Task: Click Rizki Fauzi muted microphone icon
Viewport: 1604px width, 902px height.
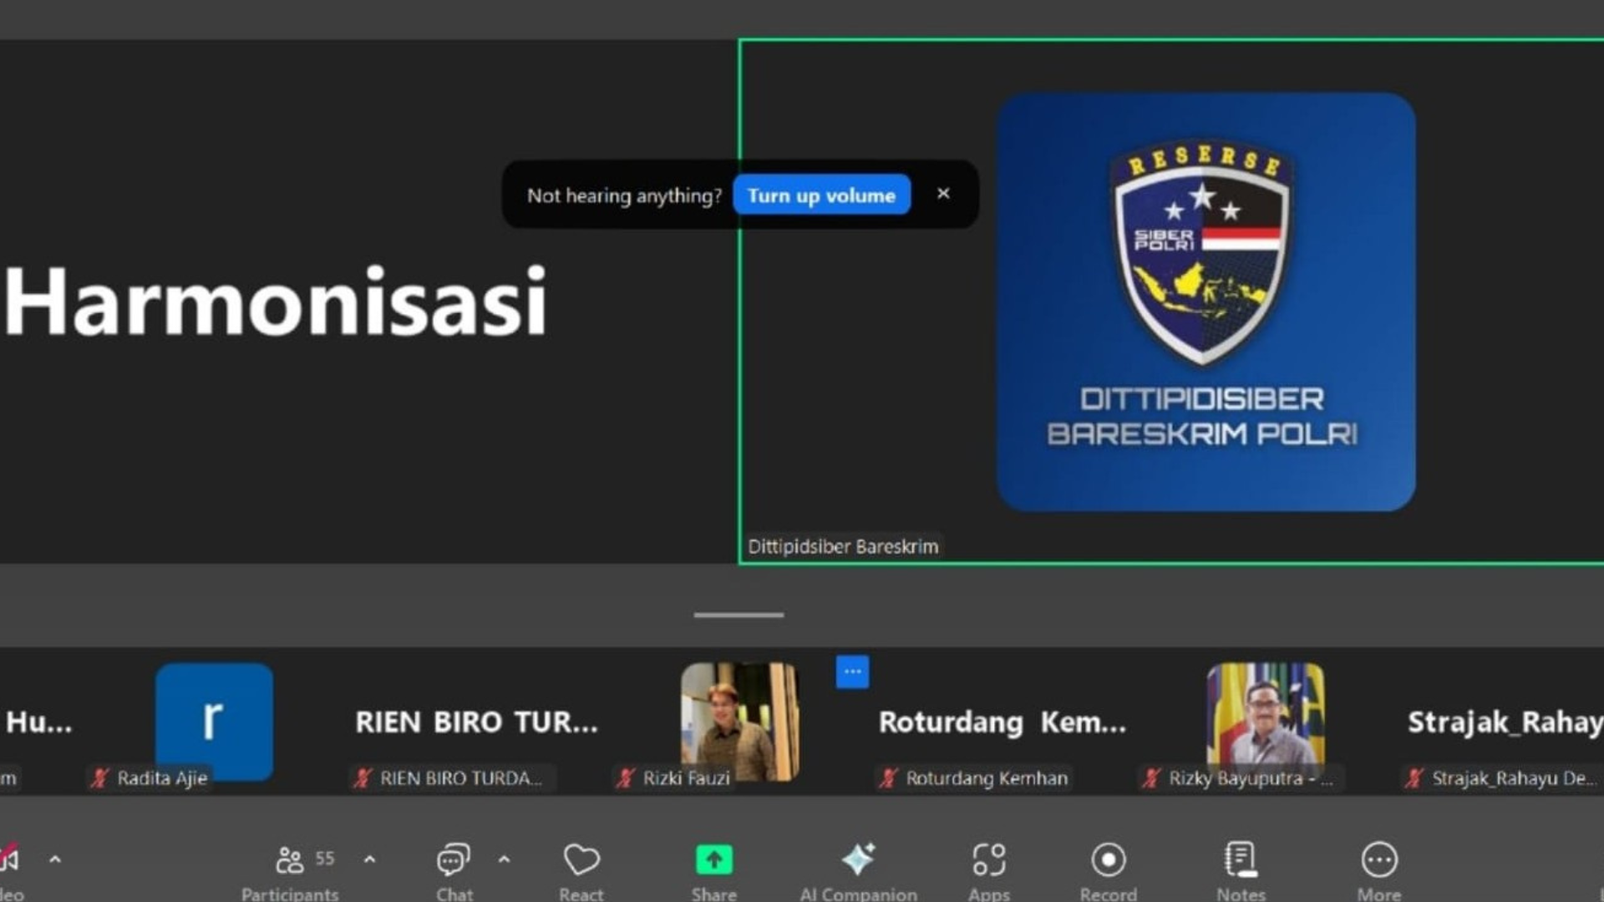Action: point(626,778)
